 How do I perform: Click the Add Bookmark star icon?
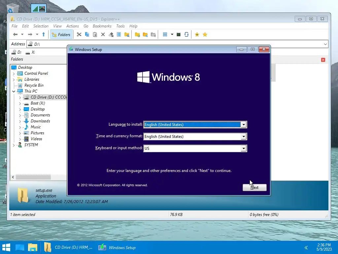[x=197, y=34]
